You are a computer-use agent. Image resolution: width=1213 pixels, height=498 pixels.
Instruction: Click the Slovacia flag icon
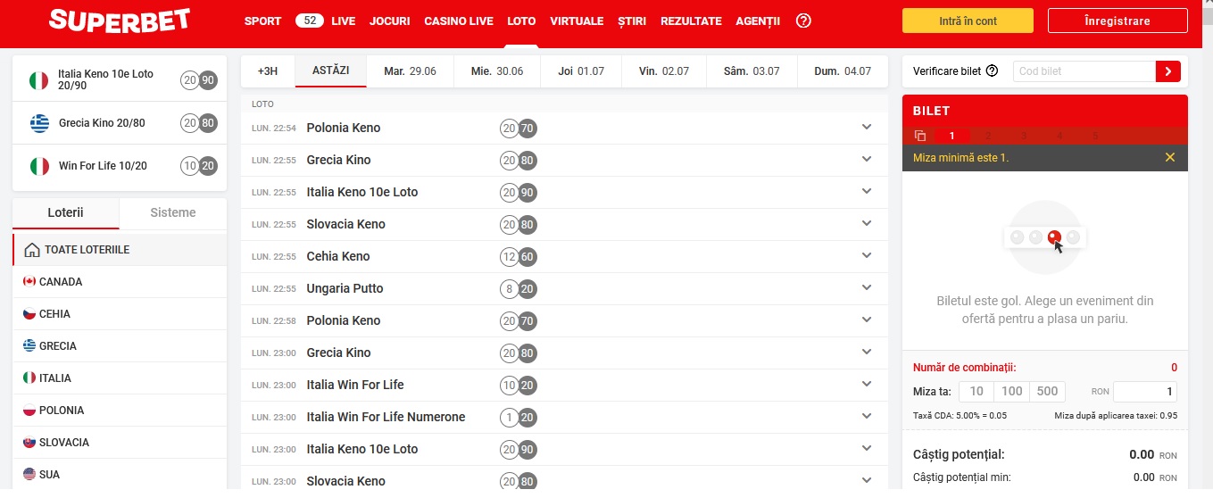click(x=29, y=443)
